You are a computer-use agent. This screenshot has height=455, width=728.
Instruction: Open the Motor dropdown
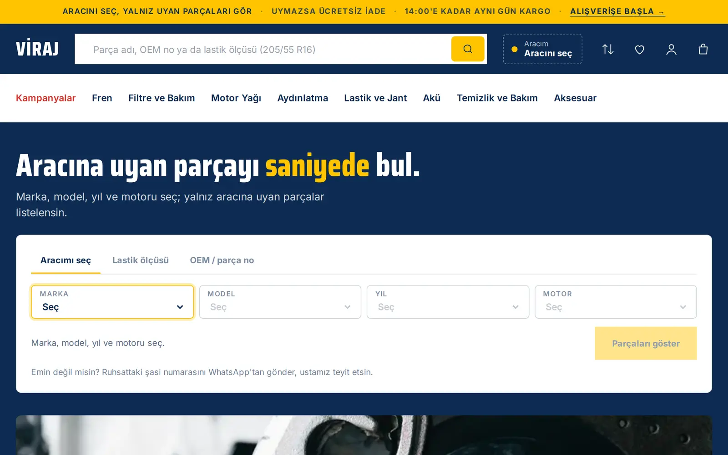[x=616, y=302]
